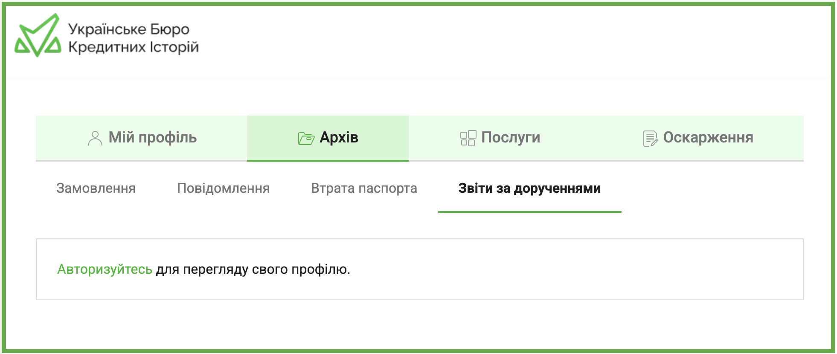Click the Авторизуйтесь login link
Screen dimensions: 837x354
click(x=105, y=270)
